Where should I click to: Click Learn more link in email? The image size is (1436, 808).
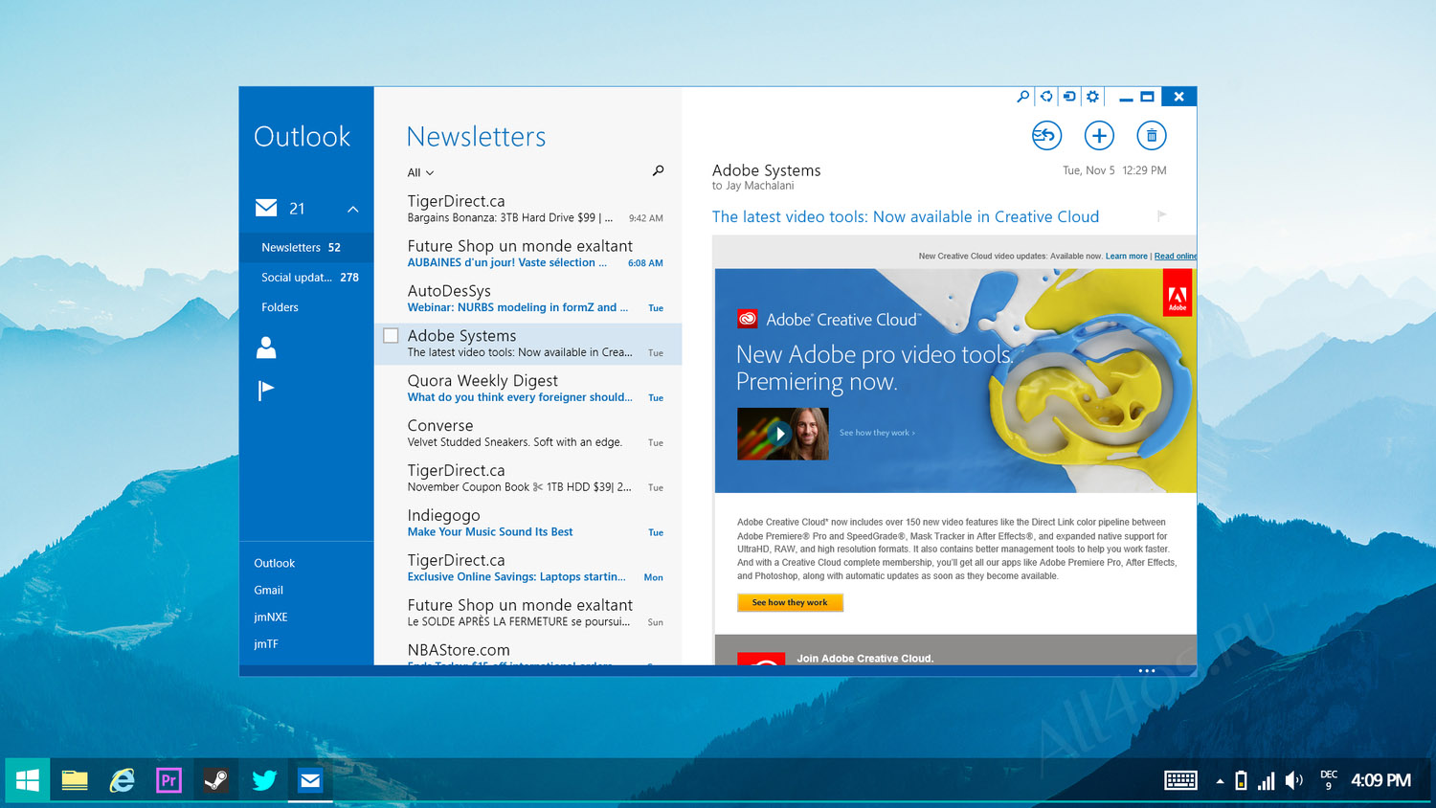(x=1126, y=256)
